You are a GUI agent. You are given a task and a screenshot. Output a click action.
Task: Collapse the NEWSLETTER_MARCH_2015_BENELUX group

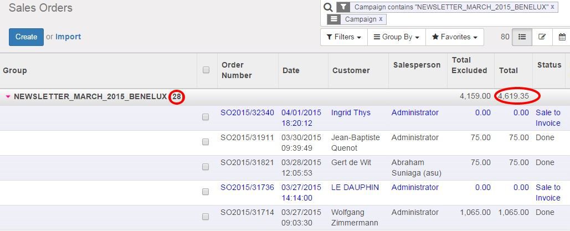[8, 97]
